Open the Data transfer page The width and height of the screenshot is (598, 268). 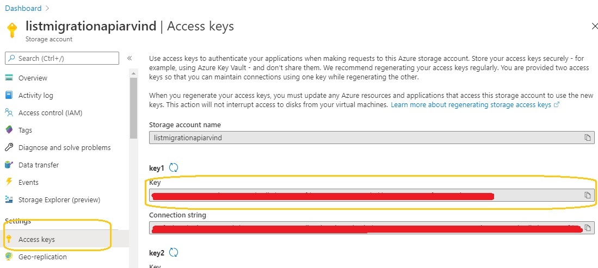(39, 165)
